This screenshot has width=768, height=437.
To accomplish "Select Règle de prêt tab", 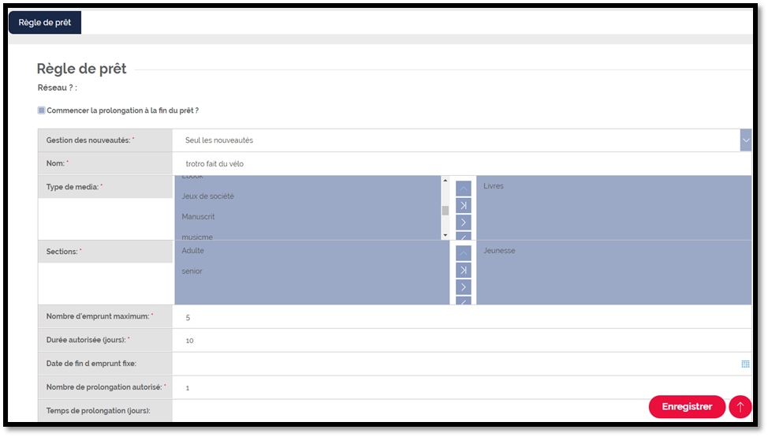I will pyautogui.click(x=45, y=23).
